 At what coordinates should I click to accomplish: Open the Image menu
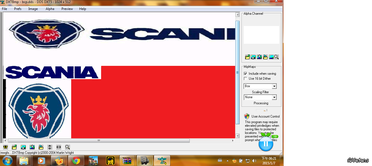pos(33,9)
